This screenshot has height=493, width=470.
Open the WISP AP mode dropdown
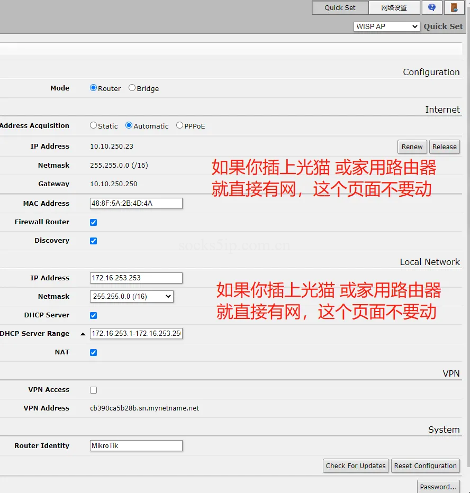point(386,26)
